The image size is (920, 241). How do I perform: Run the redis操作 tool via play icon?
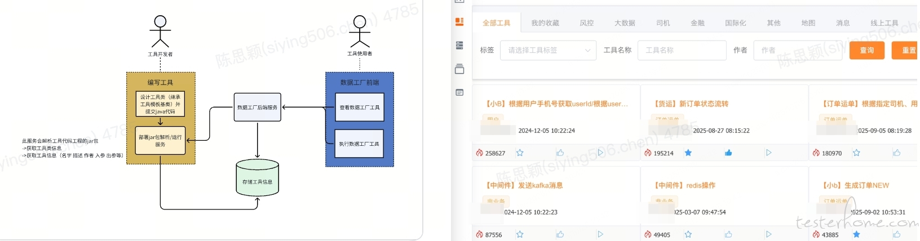tap(768, 234)
